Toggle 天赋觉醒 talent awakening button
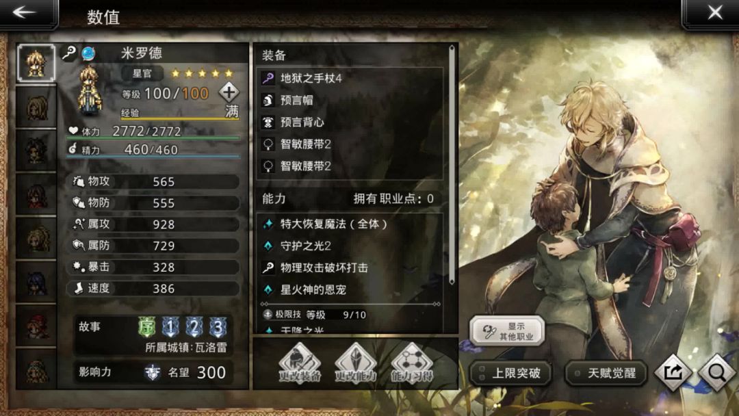The height and width of the screenshot is (416, 739). click(x=606, y=373)
